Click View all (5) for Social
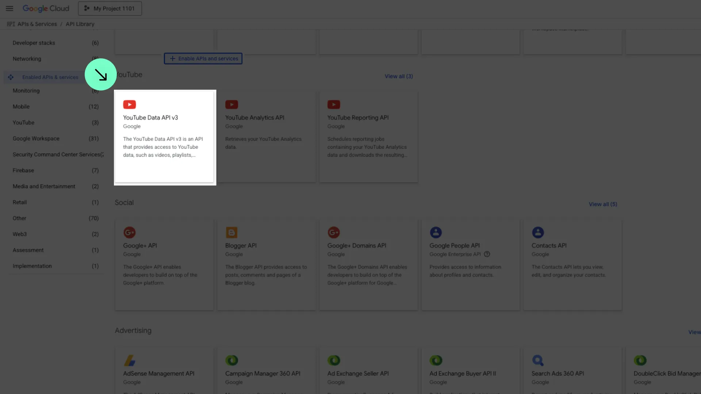The image size is (701, 394). click(x=603, y=204)
